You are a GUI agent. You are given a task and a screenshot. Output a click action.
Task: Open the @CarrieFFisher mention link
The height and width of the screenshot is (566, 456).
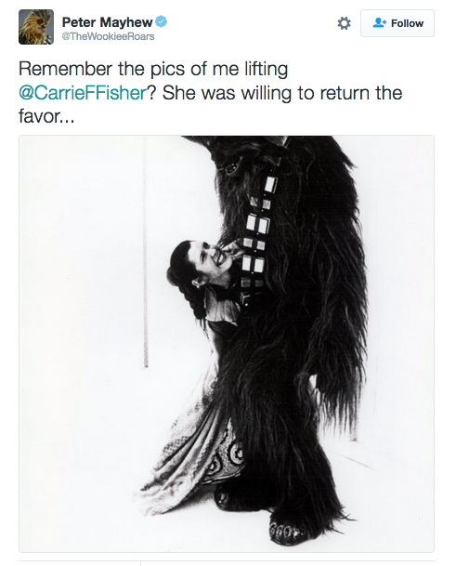[83, 93]
